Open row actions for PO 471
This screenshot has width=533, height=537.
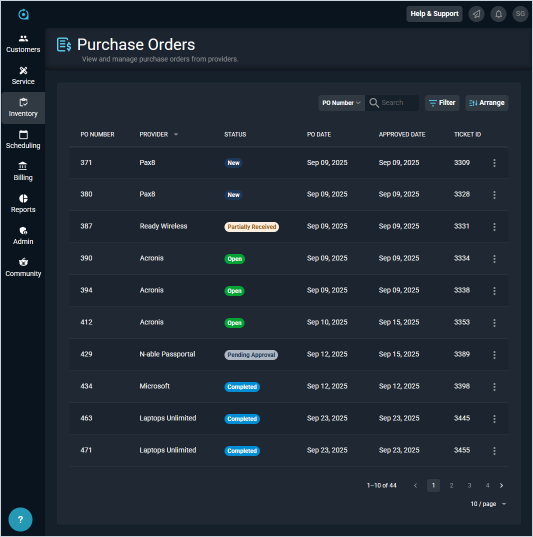click(x=494, y=450)
